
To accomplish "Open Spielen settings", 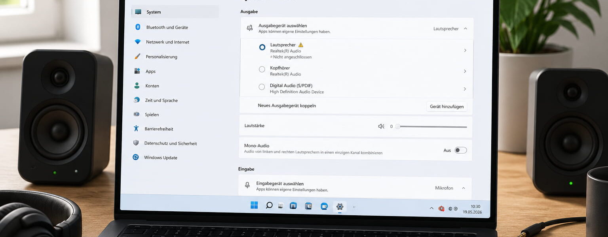I will pyautogui.click(x=152, y=115).
